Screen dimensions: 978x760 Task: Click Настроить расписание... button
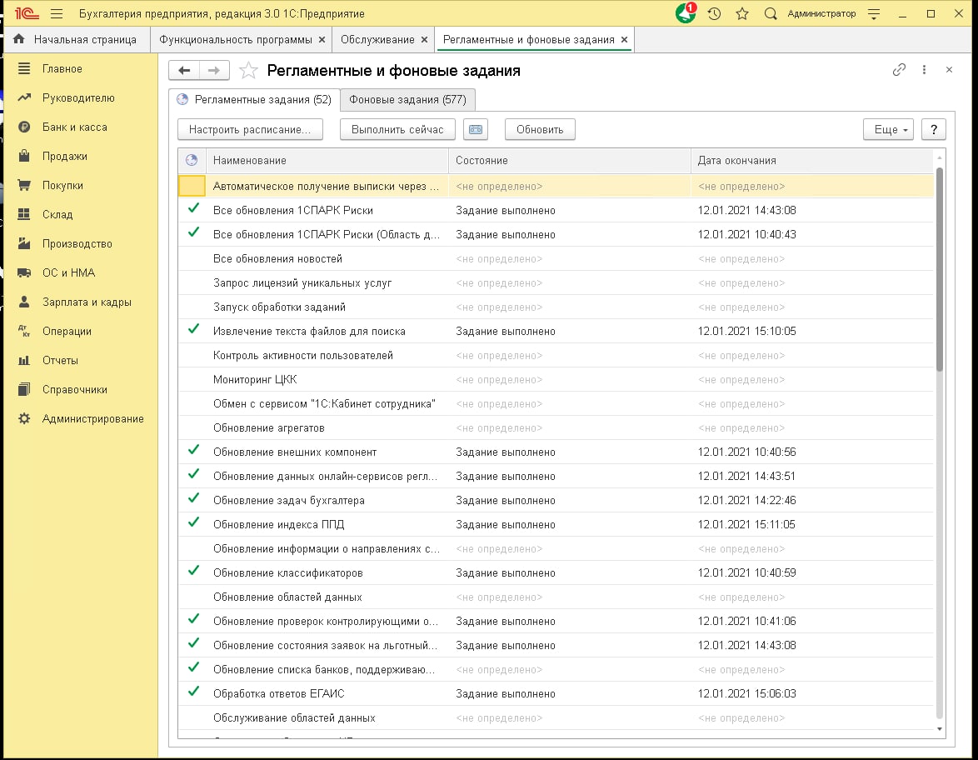(250, 129)
